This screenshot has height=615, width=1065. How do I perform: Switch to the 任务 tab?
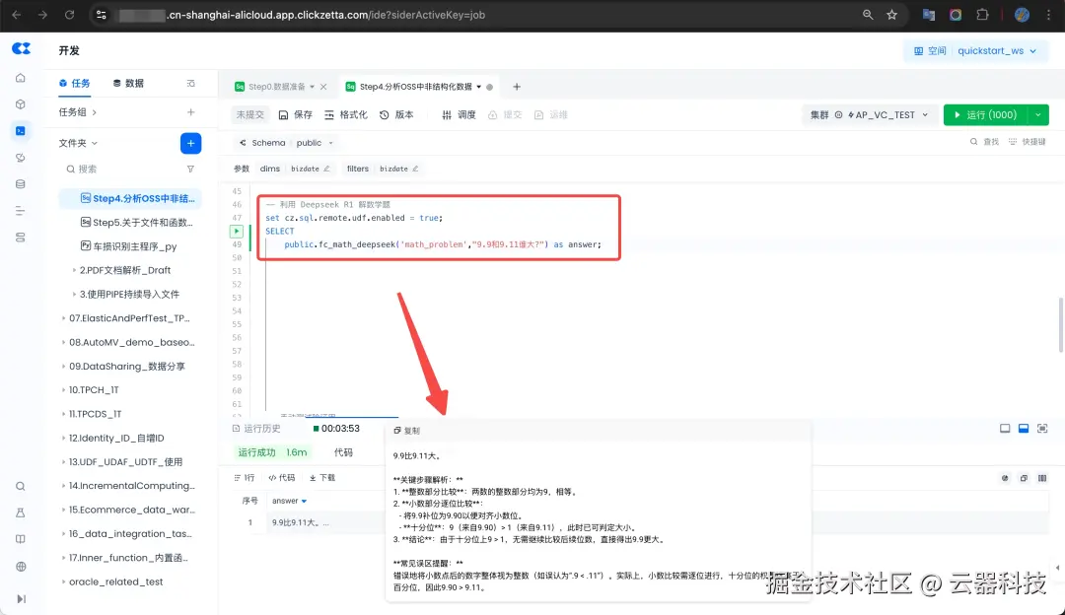point(74,84)
